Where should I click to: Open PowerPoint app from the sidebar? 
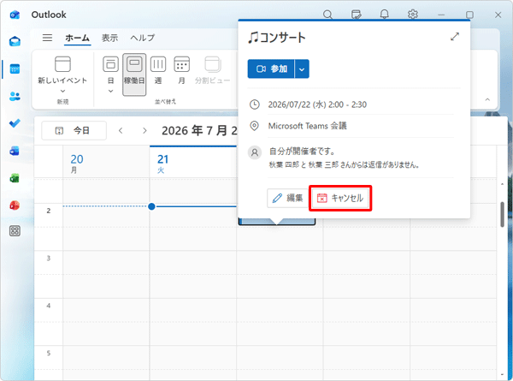click(x=15, y=205)
